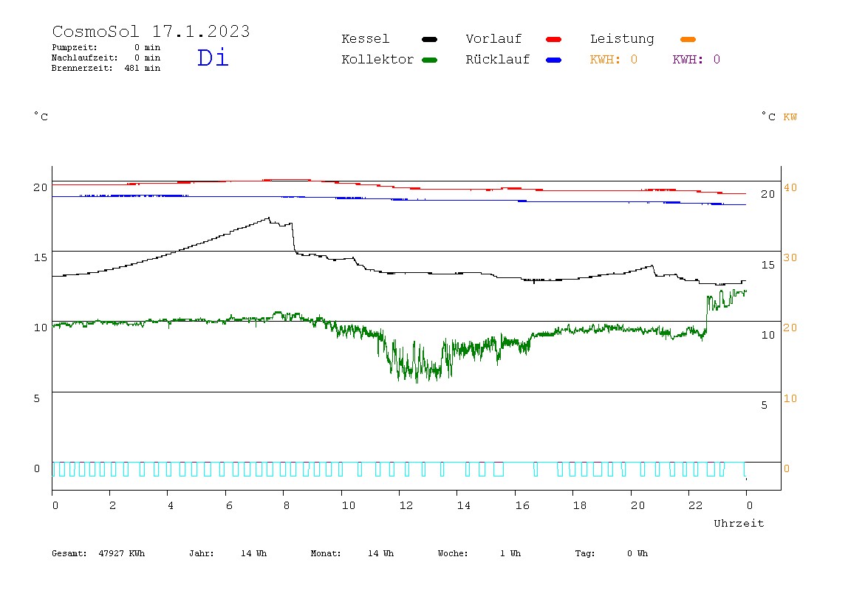Click the orange "30" KW axis label

[x=790, y=257]
